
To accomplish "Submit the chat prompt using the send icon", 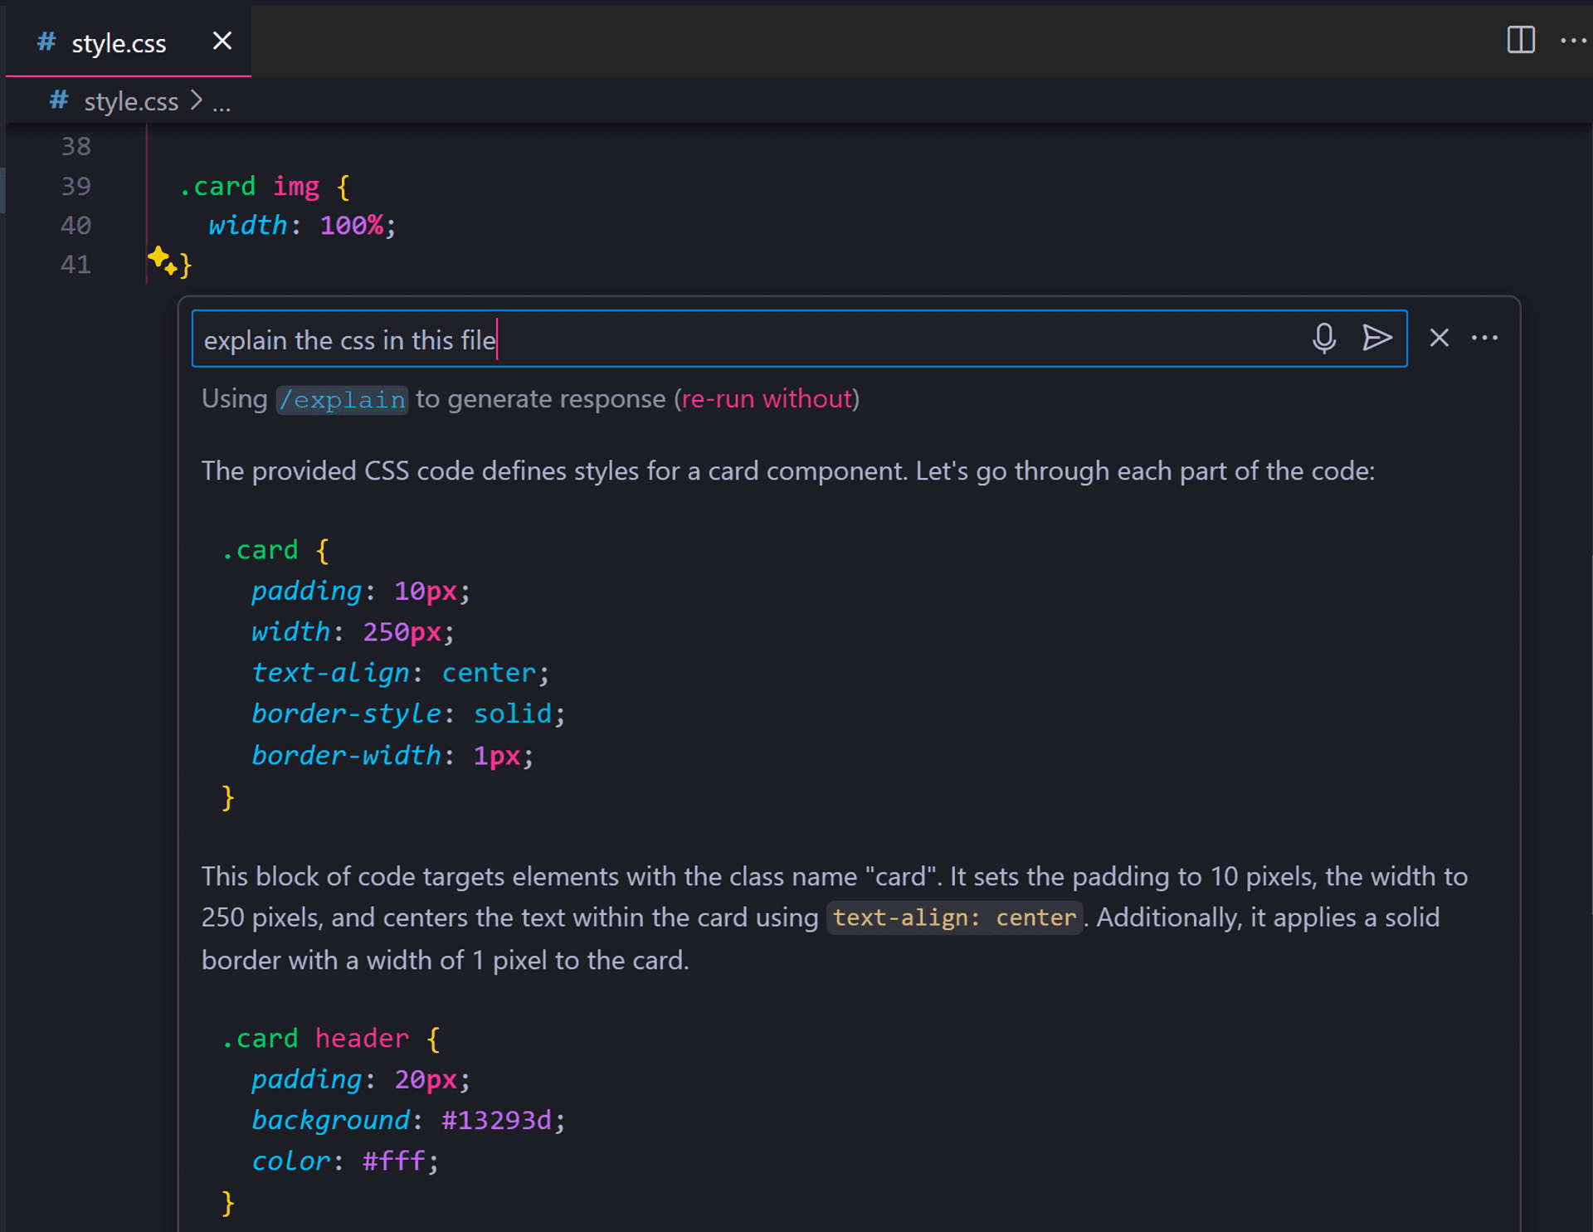I will pyautogui.click(x=1377, y=338).
